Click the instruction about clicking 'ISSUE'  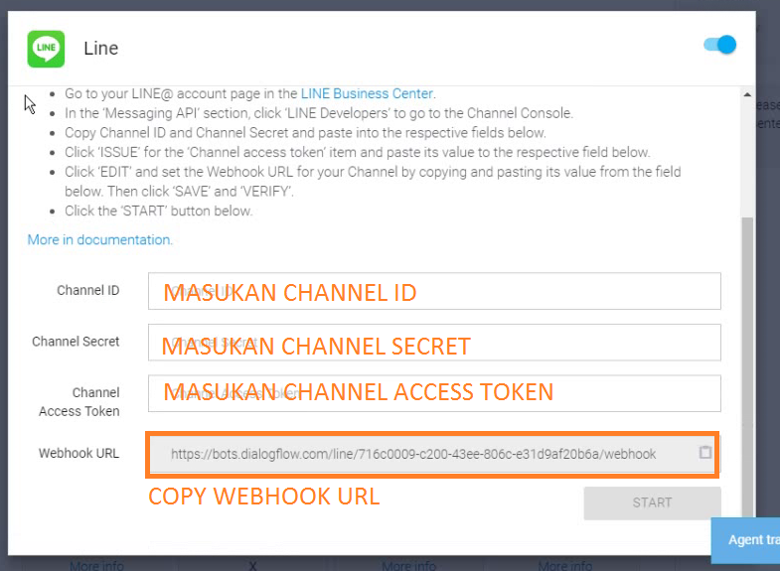(x=357, y=152)
